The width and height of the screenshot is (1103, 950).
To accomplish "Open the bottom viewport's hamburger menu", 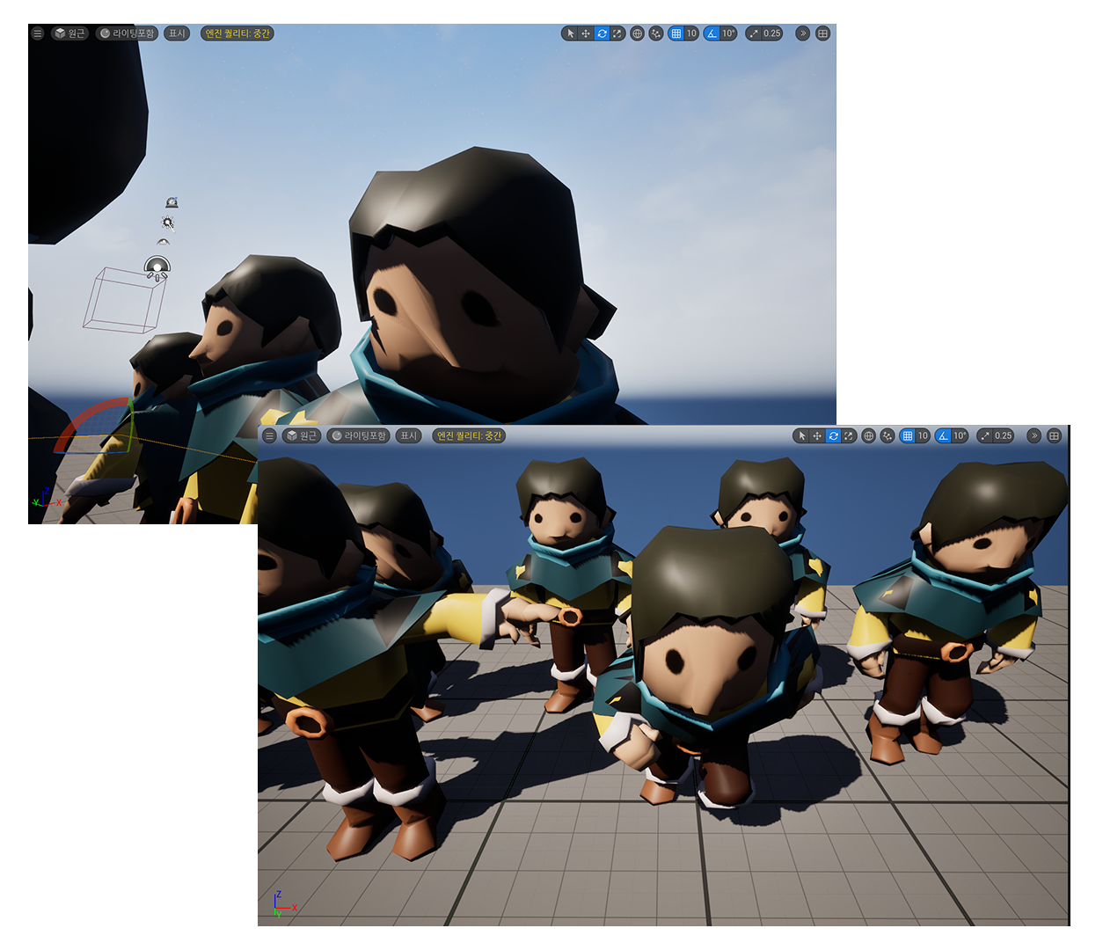I will point(267,435).
